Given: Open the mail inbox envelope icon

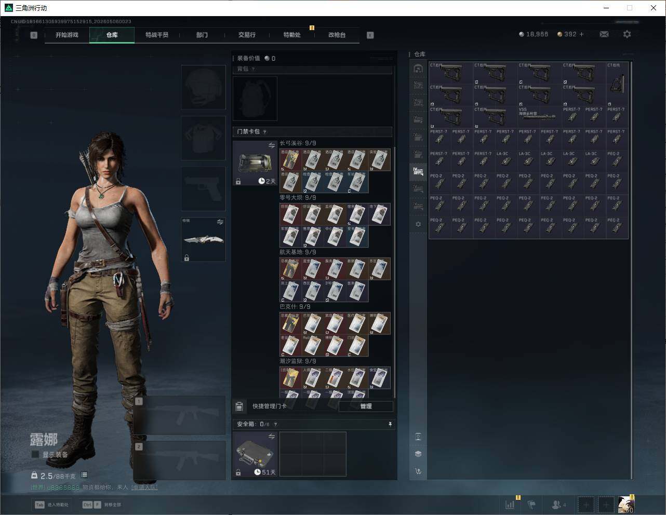Looking at the screenshot, I should coord(604,34).
